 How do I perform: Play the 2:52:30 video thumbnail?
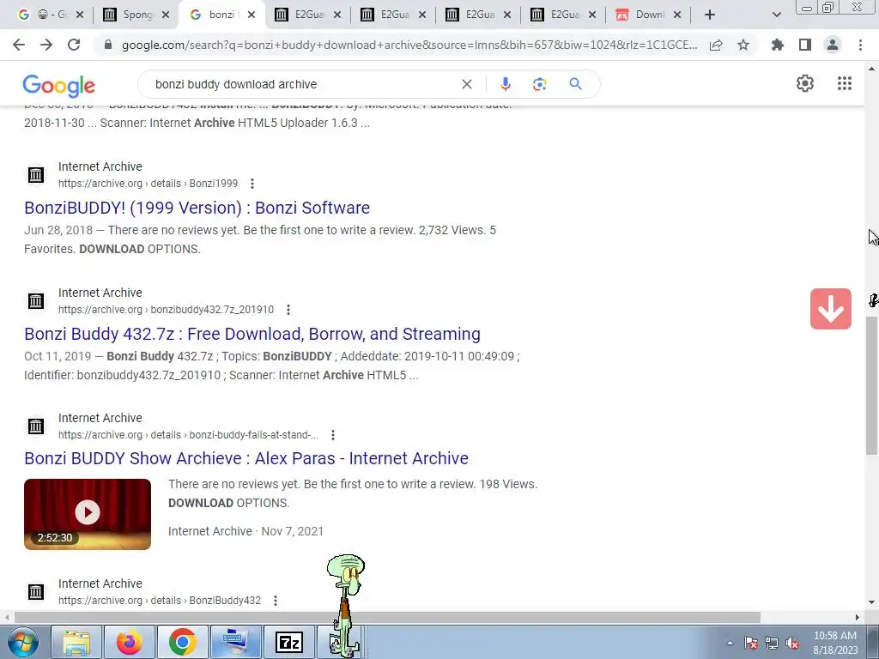[x=88, y=514]
